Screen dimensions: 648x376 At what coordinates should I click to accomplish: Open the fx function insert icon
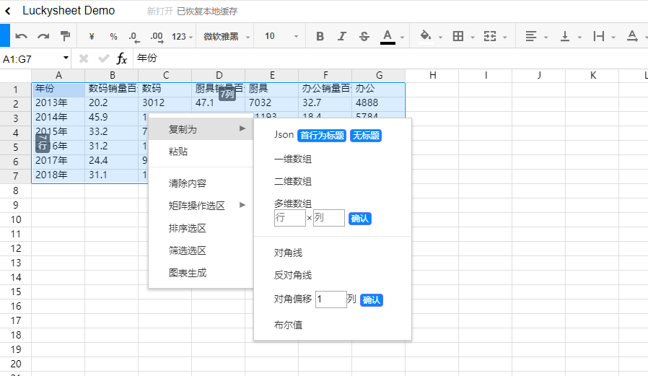pyautogui.click(x=121, y=58)
